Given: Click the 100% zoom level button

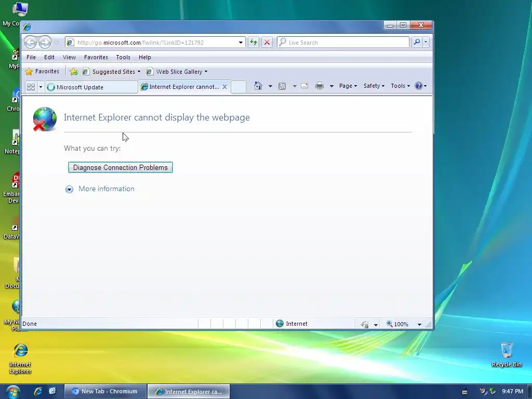Looking at the screenshot, I should (397, 324).
